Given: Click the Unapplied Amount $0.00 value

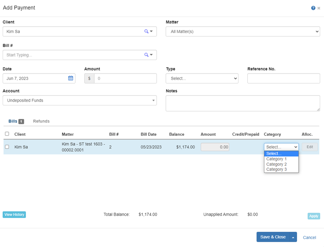Looking at the screenshot, I should 252,214.
